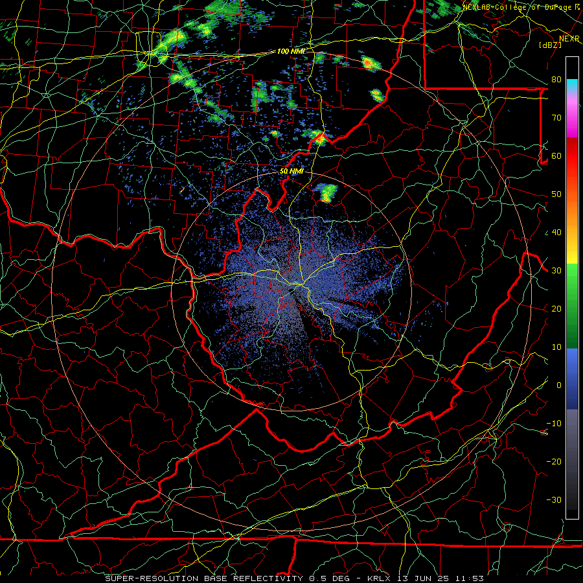Click the 70 value on the dBZ scale

tap(556, 118)
